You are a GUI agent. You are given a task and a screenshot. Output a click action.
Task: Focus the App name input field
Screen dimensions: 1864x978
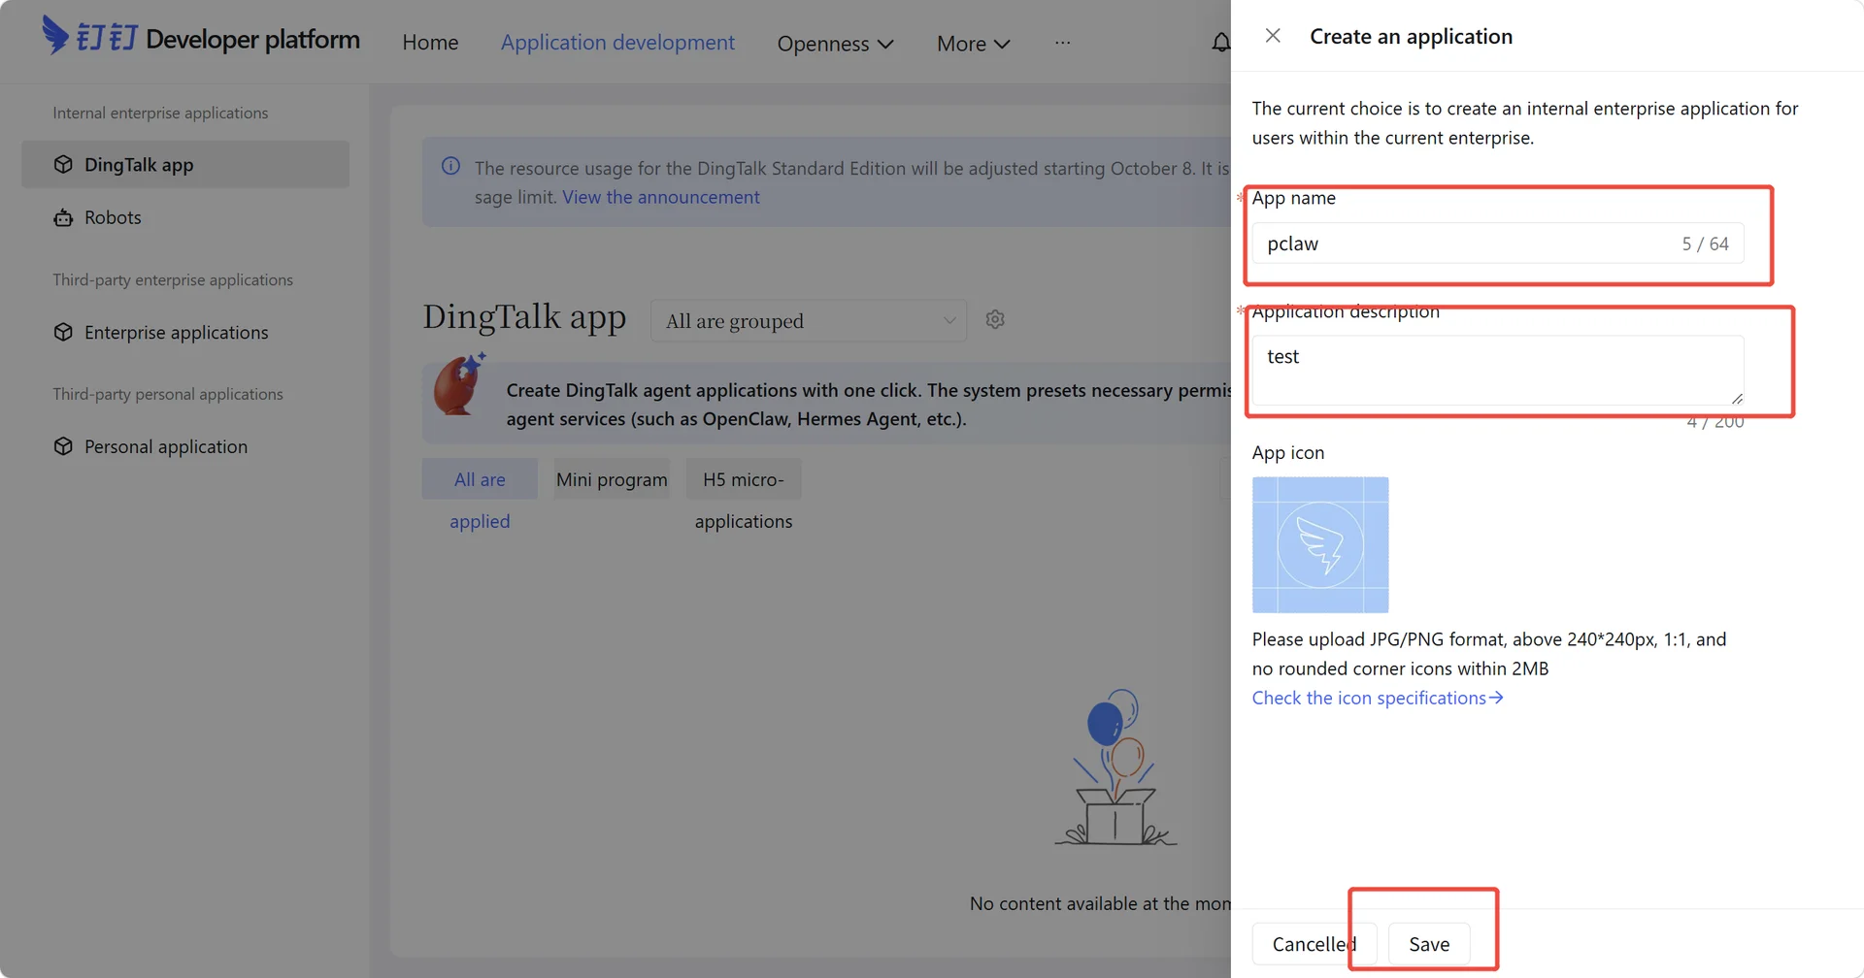[x=1498, y=244]
